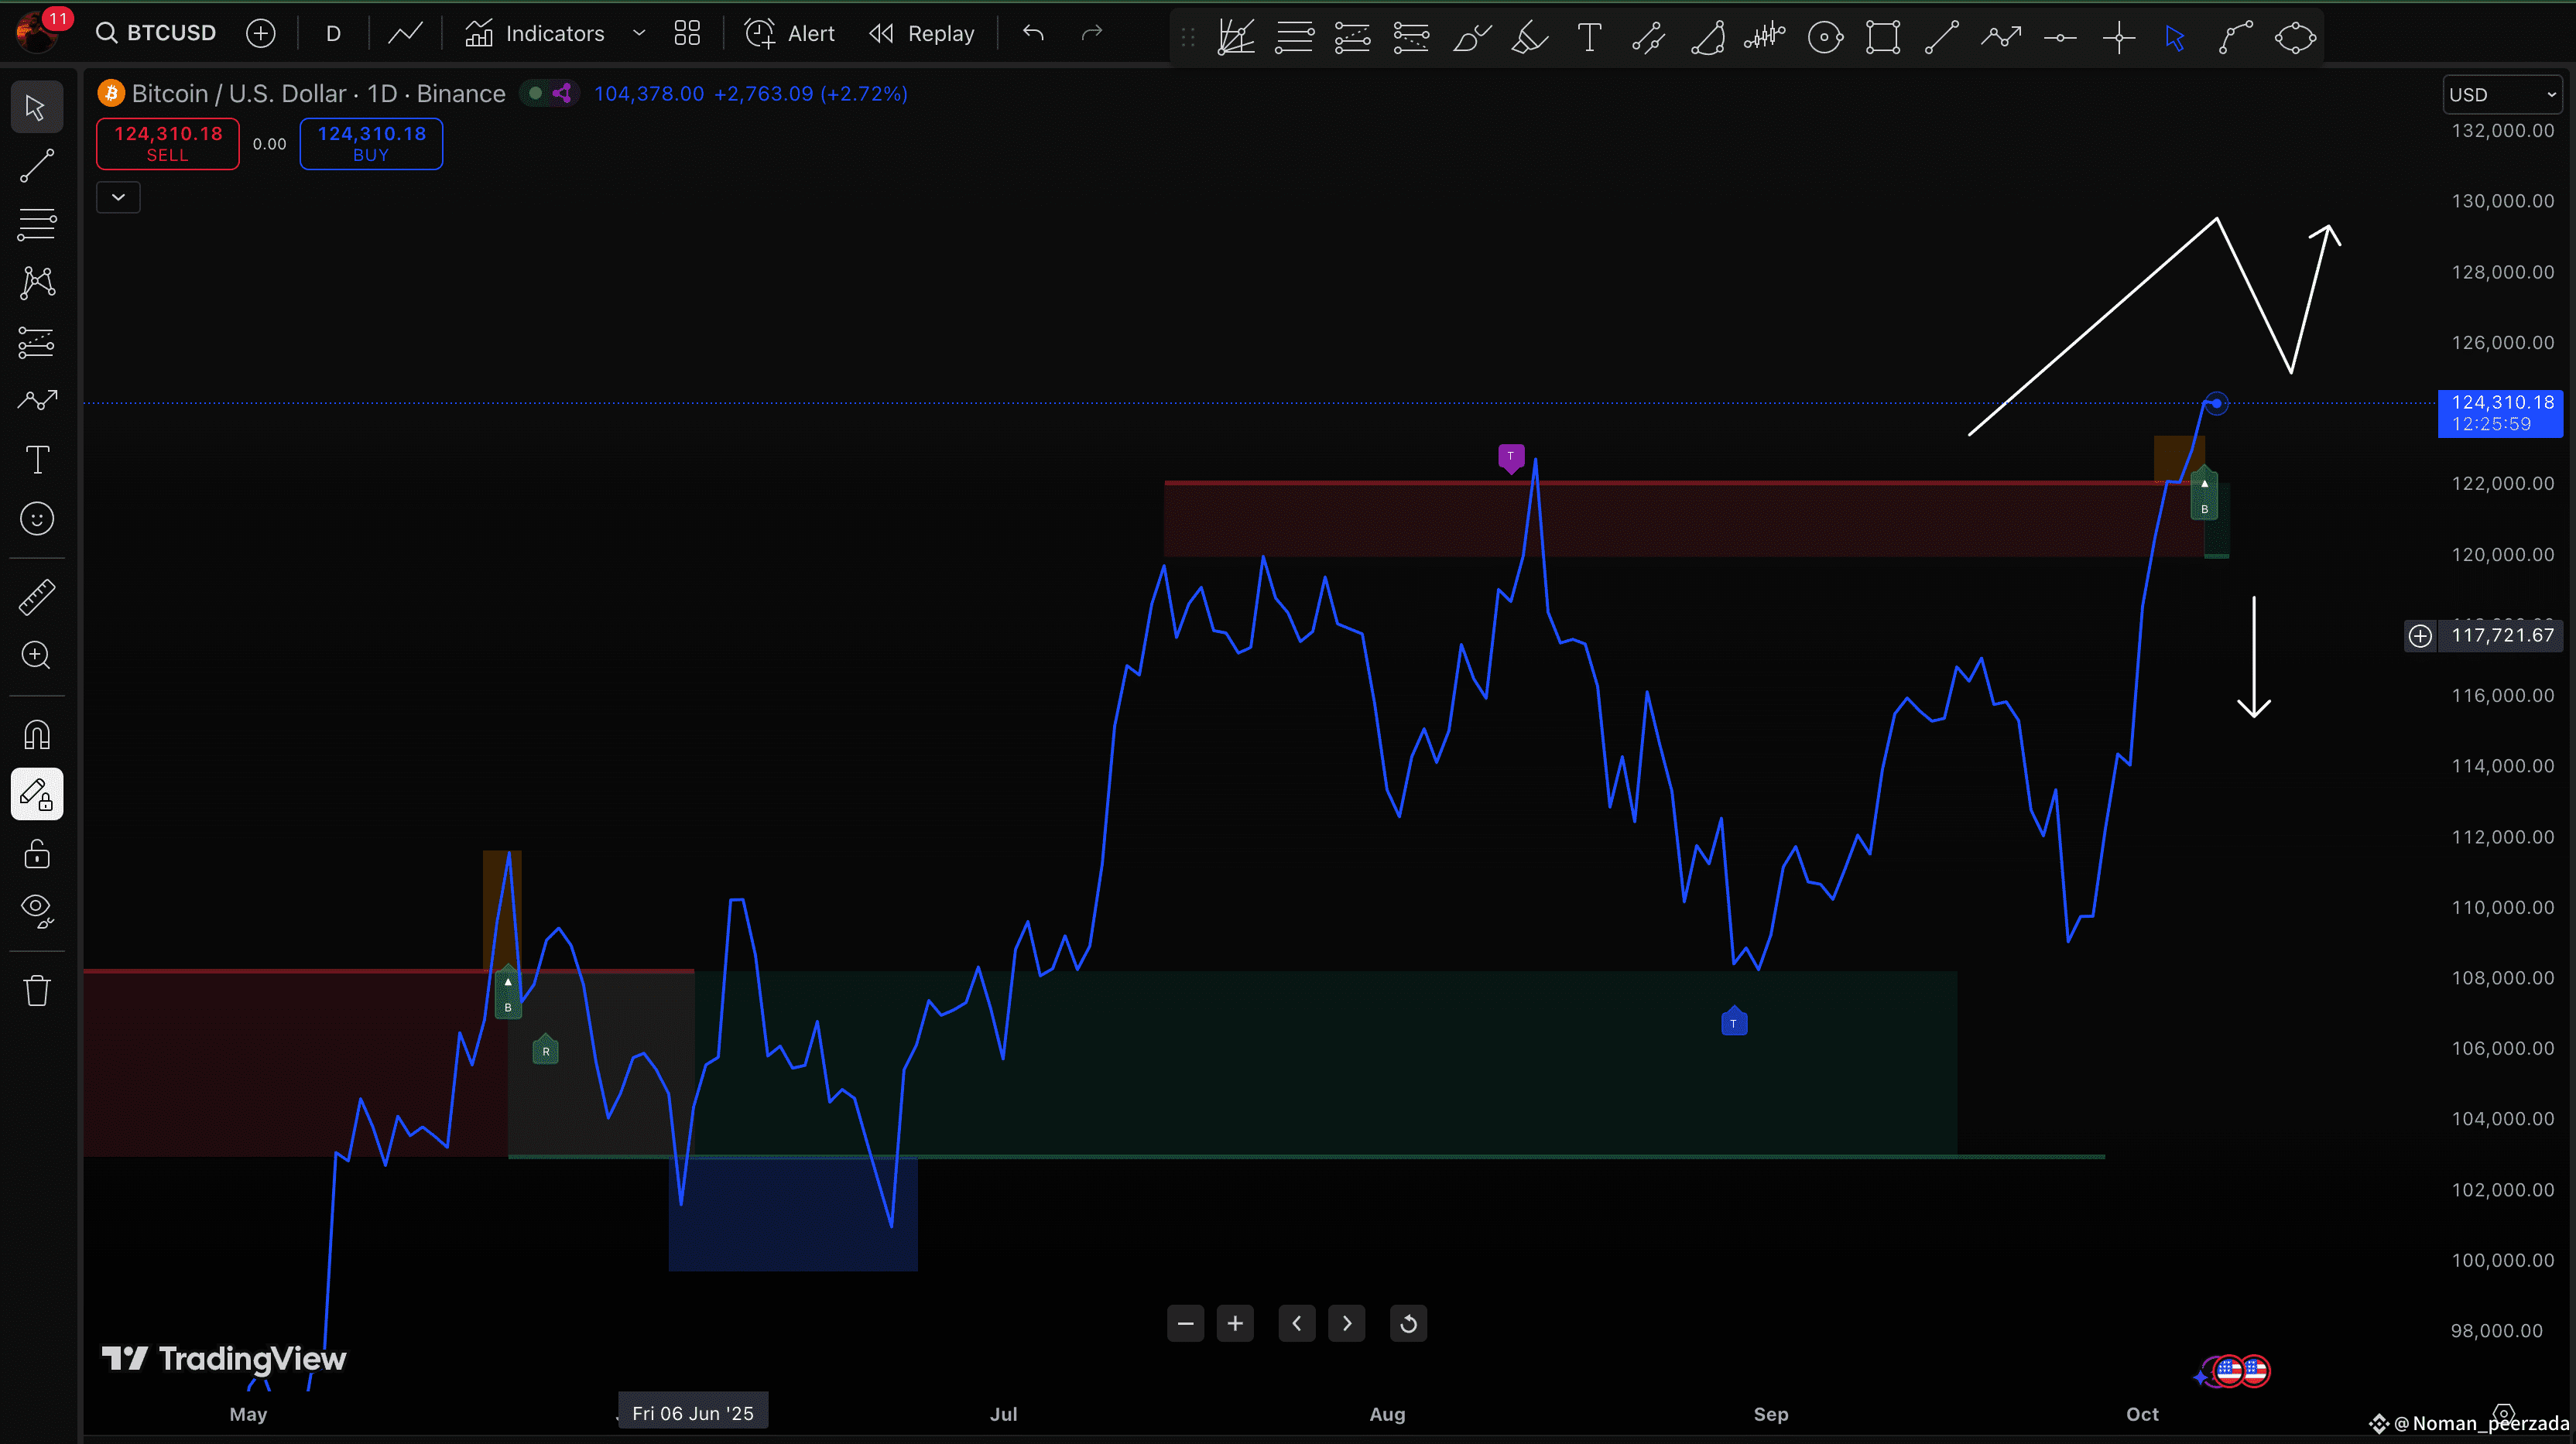The width and height of the screenshot is (2576, 1444).
Task: Select the text tool in left sidebar
Action: (37, 460)
